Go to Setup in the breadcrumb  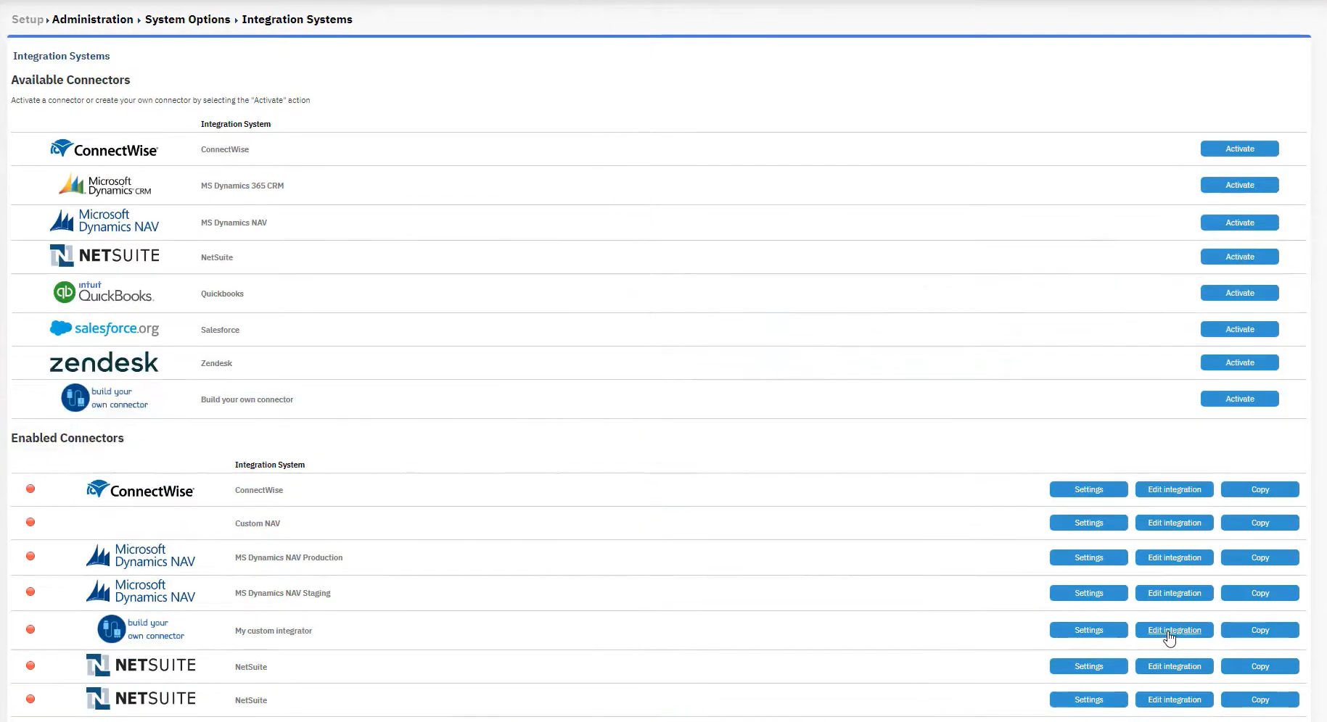(x=28, y=20)
